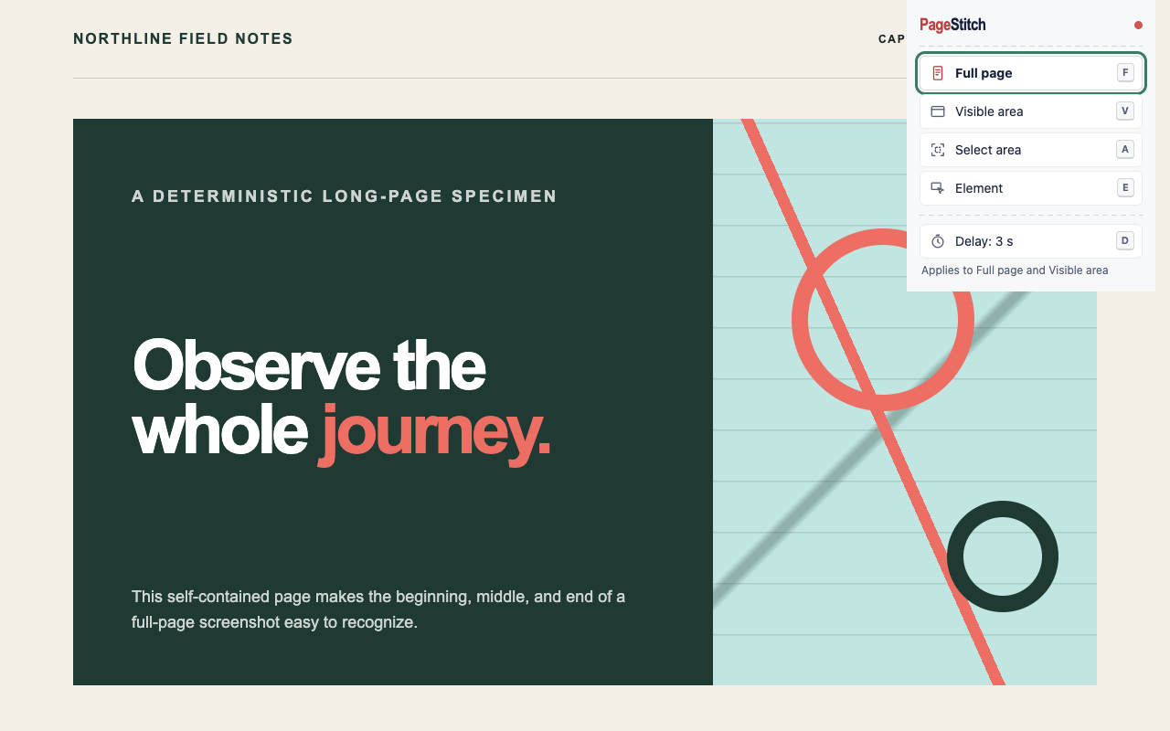Open the NORTHLINE FIELD NOTES site title
Screen dimensions: 1170x731
[183, 38]
